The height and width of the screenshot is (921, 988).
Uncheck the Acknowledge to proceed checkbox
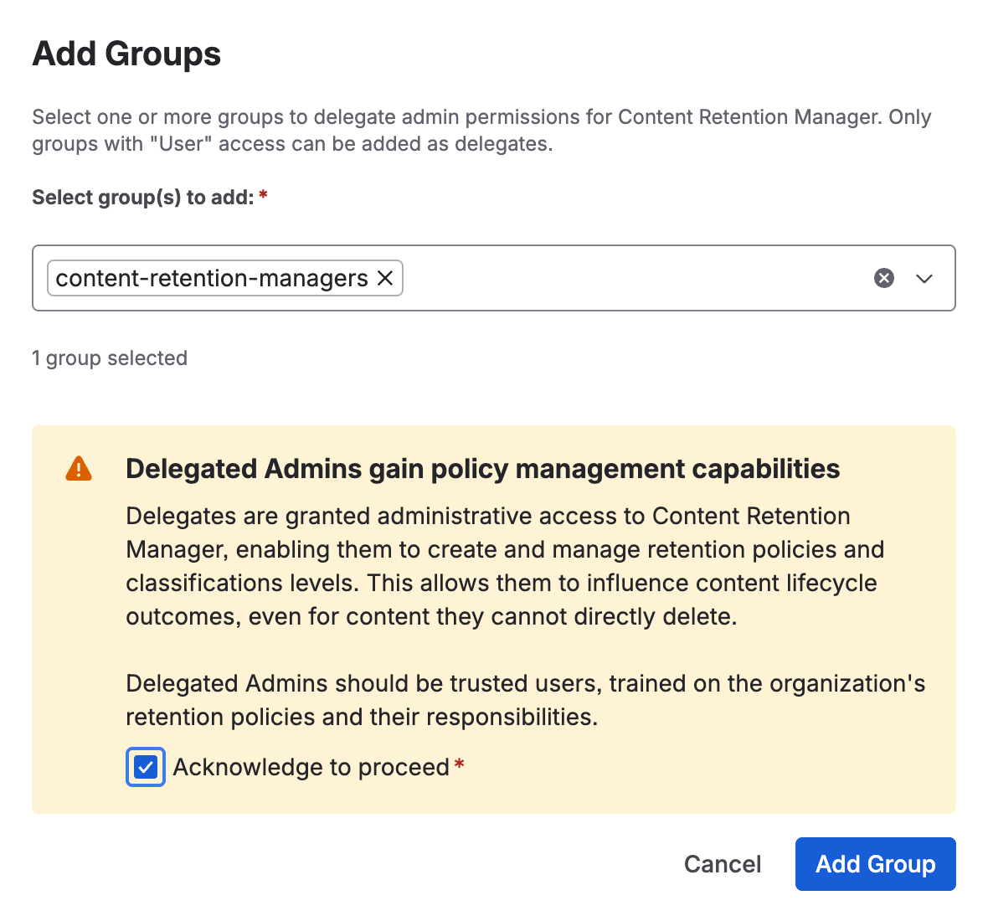pos(146,767)
